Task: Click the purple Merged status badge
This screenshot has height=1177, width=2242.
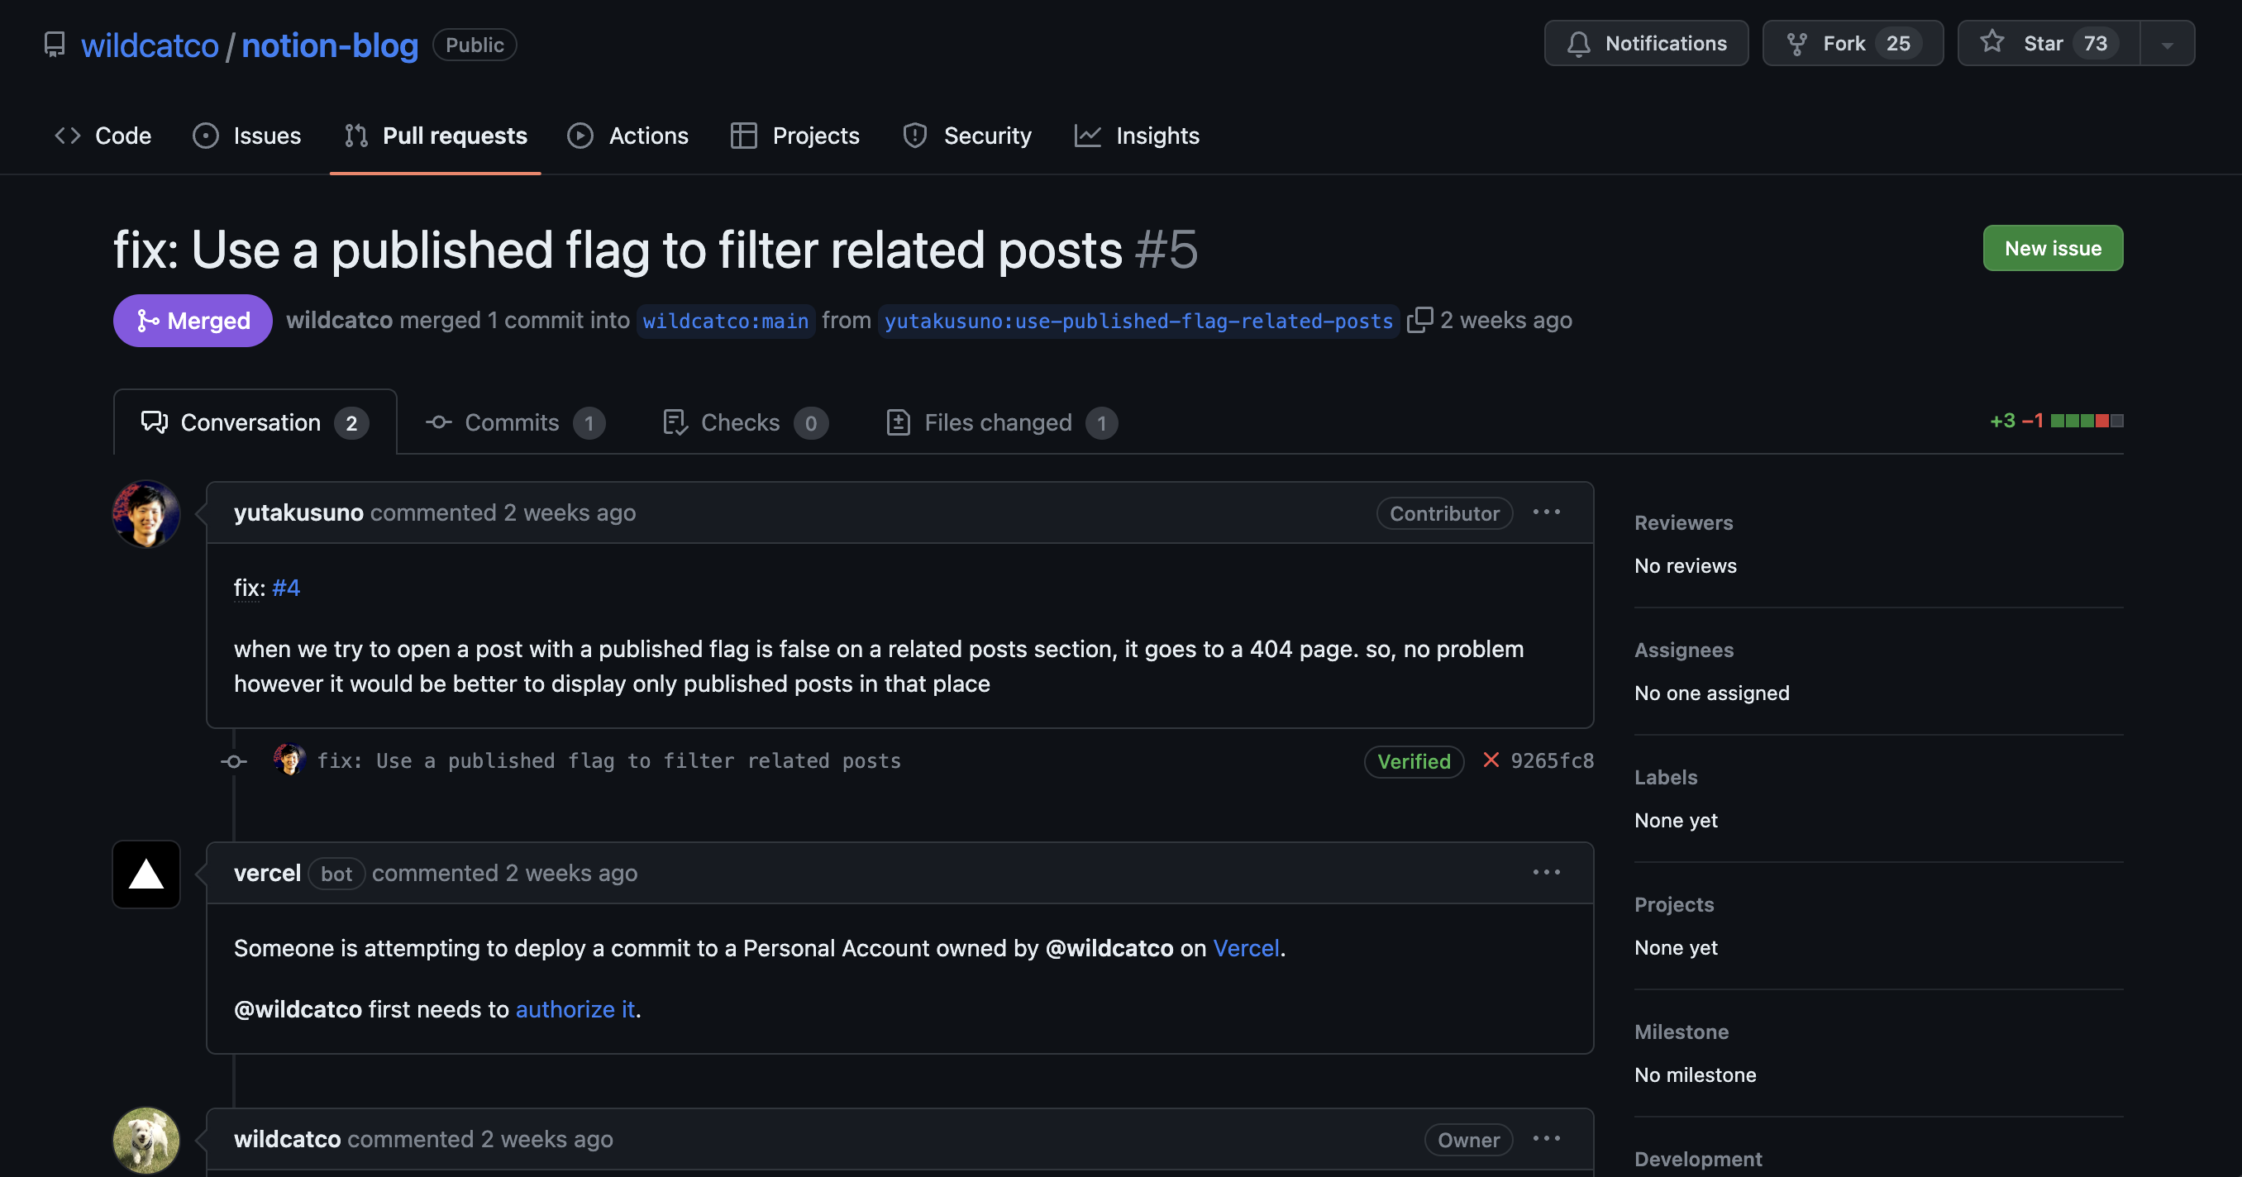Action: click(x=193, y=321)
